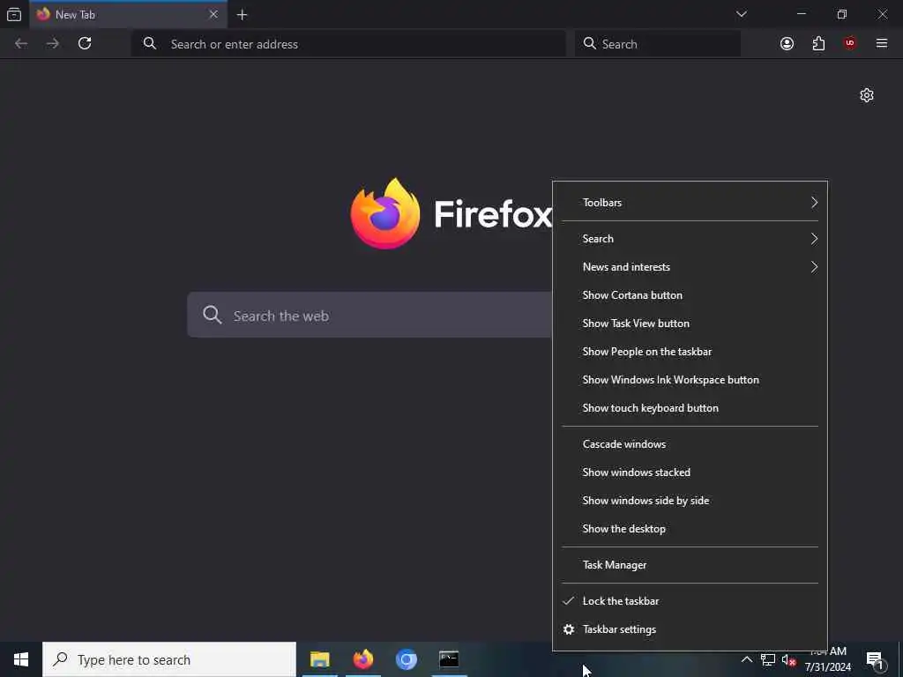Open new tab personalize gear icon
Viewport: 903px width, 677px height.
(867, 95)
